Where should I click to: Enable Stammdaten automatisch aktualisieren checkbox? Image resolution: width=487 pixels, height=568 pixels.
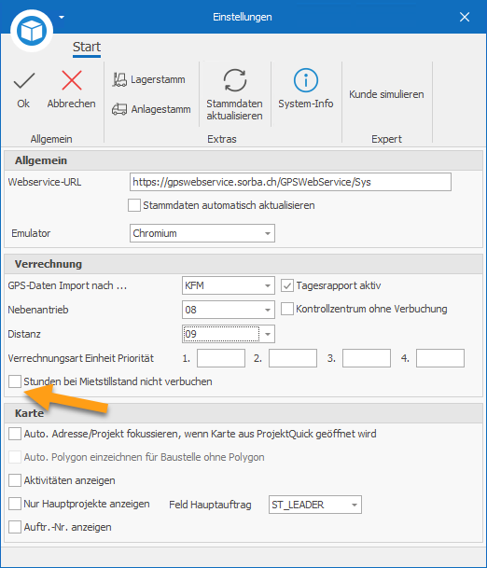[x=134, y=205]
